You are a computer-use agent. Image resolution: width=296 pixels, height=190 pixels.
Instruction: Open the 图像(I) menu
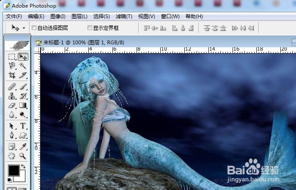(58, 16)
